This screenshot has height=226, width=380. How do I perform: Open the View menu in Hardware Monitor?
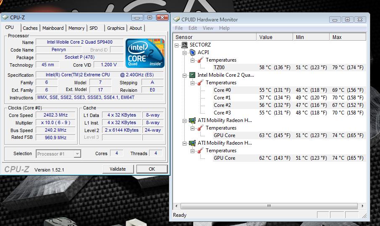(208, 28)
